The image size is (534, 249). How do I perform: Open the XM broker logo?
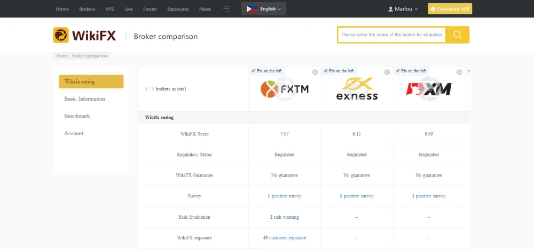(x=429, y=89)
